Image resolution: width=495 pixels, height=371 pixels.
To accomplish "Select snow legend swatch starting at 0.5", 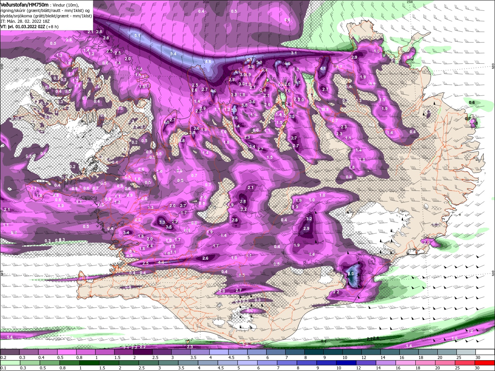I will [x=67, y=352].
